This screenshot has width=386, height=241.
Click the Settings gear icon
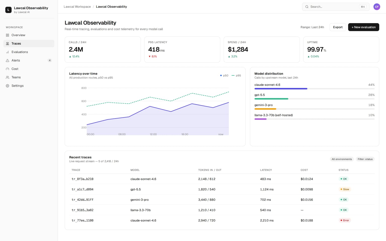click(x=8, y=86)
